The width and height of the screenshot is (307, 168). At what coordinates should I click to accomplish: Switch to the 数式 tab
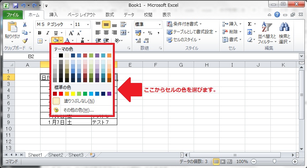pos(110,15)
